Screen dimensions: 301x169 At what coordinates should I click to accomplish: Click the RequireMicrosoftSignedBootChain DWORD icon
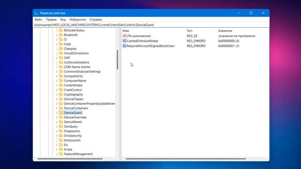pyautogui.click(x=124, y=46)
